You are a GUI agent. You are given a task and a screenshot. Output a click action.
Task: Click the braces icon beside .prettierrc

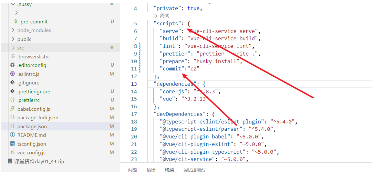pos(12,100)
